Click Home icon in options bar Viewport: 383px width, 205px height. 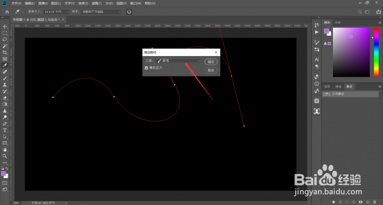coord(7,12)
